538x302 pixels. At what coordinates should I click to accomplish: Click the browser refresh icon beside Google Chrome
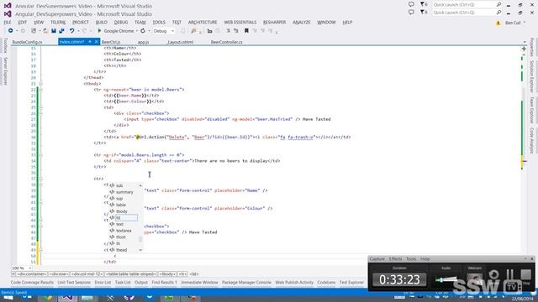(x=143, y=31)
